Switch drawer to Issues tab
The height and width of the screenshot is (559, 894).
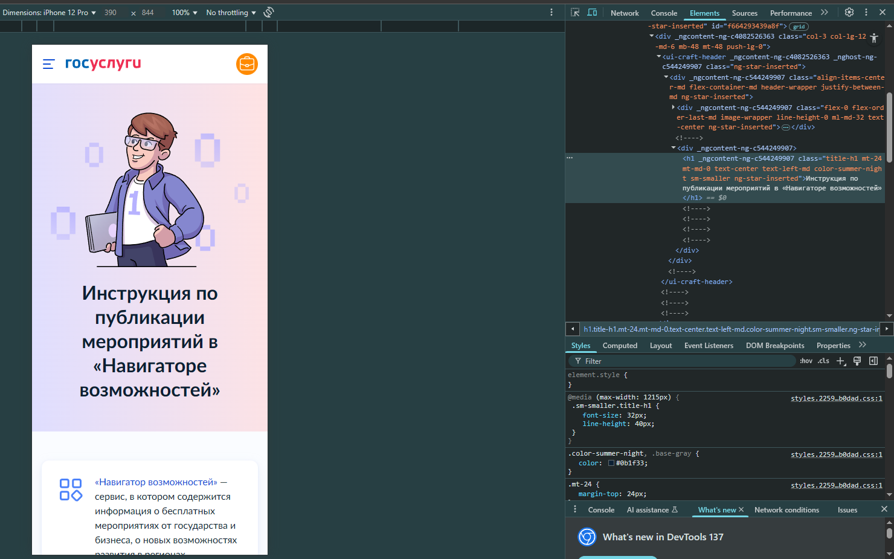[x=847, y=510]
